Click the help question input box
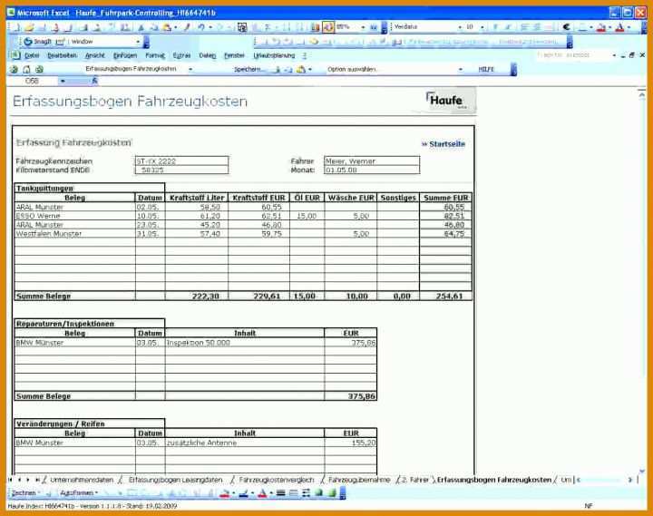The width and height of the screenshot is (653, 516). [572, 55]
